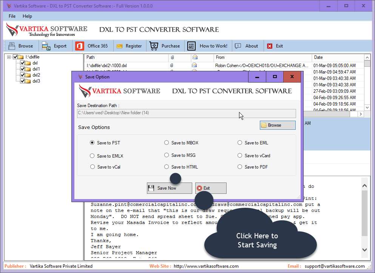375x273 pixels.
Task: Click the Browse button in Save Option dialog
Action: [x=278, y=125]
